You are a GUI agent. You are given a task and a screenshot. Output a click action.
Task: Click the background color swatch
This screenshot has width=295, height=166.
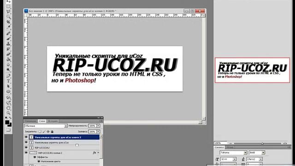pos(10,125)
